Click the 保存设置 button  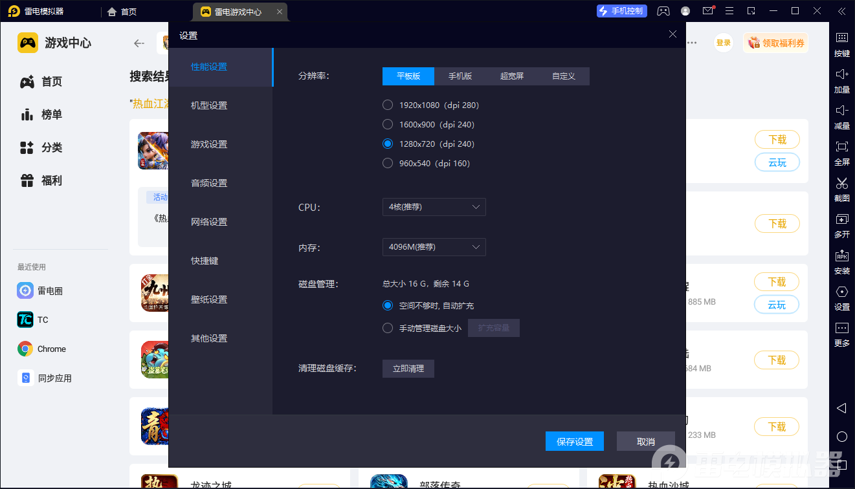[x=575, y=441]
